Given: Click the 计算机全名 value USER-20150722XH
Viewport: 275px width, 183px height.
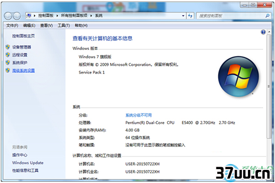Looking at the screenshot, I should click(142, 172).
